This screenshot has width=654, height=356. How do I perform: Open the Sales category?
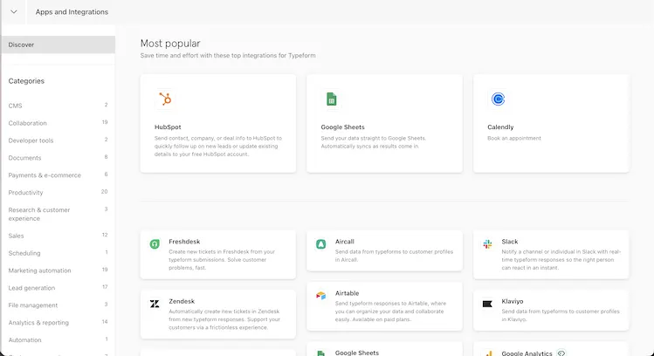[x=58, y=236]
